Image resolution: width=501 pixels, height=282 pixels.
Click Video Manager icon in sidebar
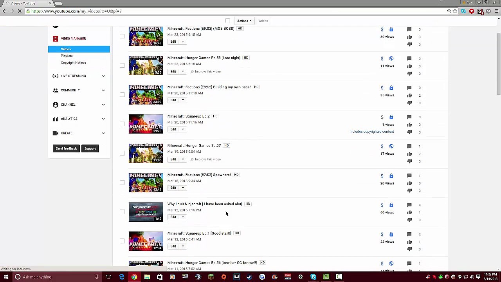[x=56, y=38]
